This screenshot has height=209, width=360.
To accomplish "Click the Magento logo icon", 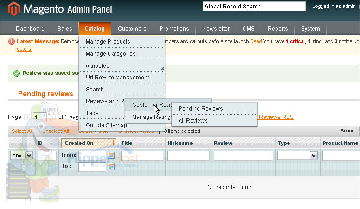I will (x=13, y=9).
